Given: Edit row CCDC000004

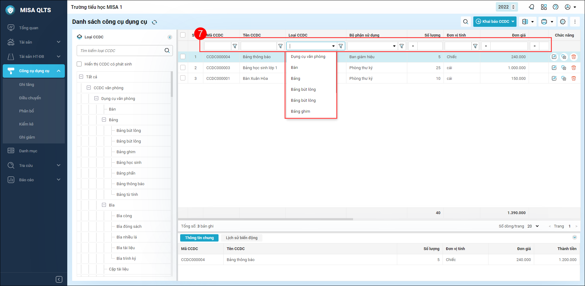Looking at the screenshot, I should point(554,57).
